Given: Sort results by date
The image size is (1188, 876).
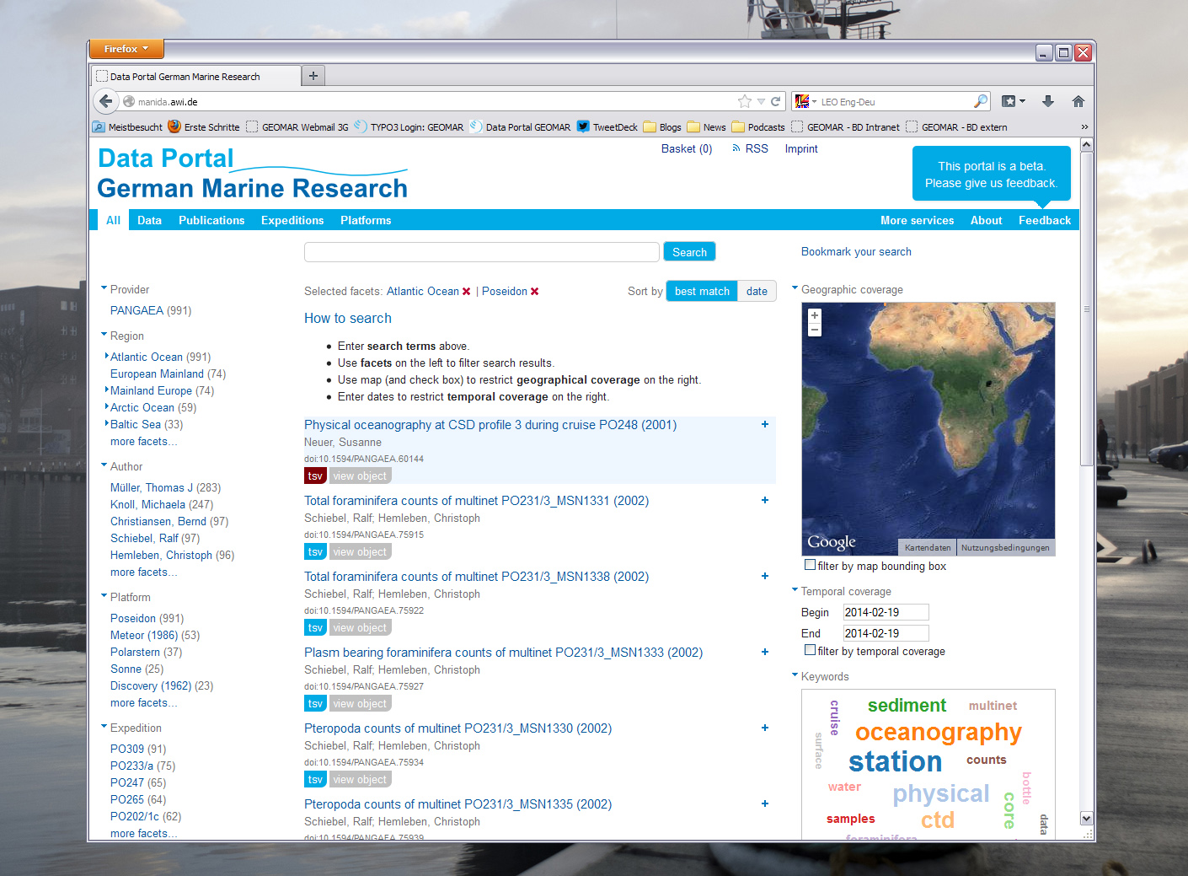Looking at the screenshot, I should tap(757, 292).
